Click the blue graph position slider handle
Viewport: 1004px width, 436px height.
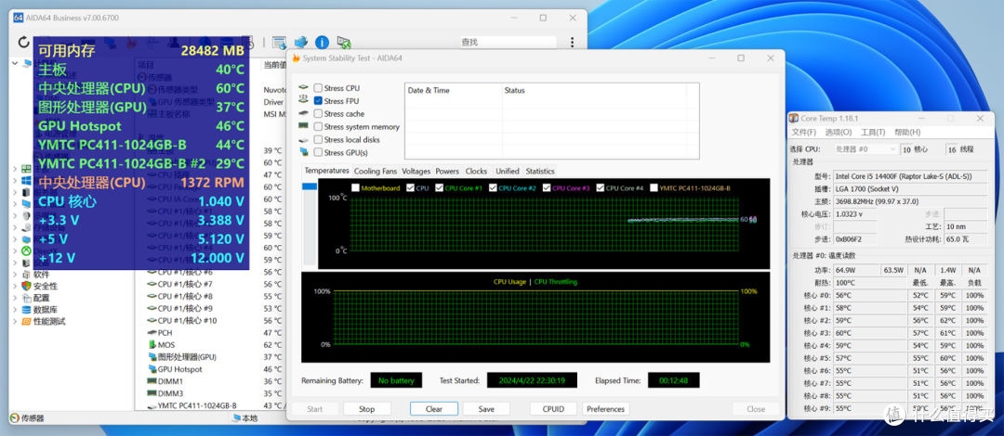[x=310, y=186]
